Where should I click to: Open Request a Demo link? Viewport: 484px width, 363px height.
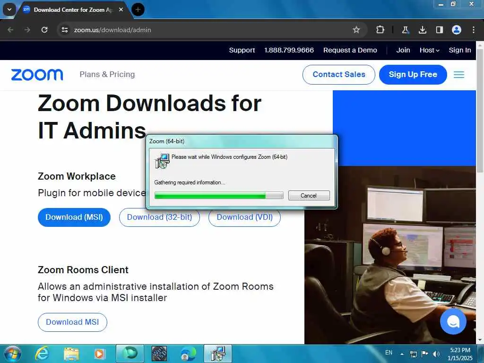(350, 50)
